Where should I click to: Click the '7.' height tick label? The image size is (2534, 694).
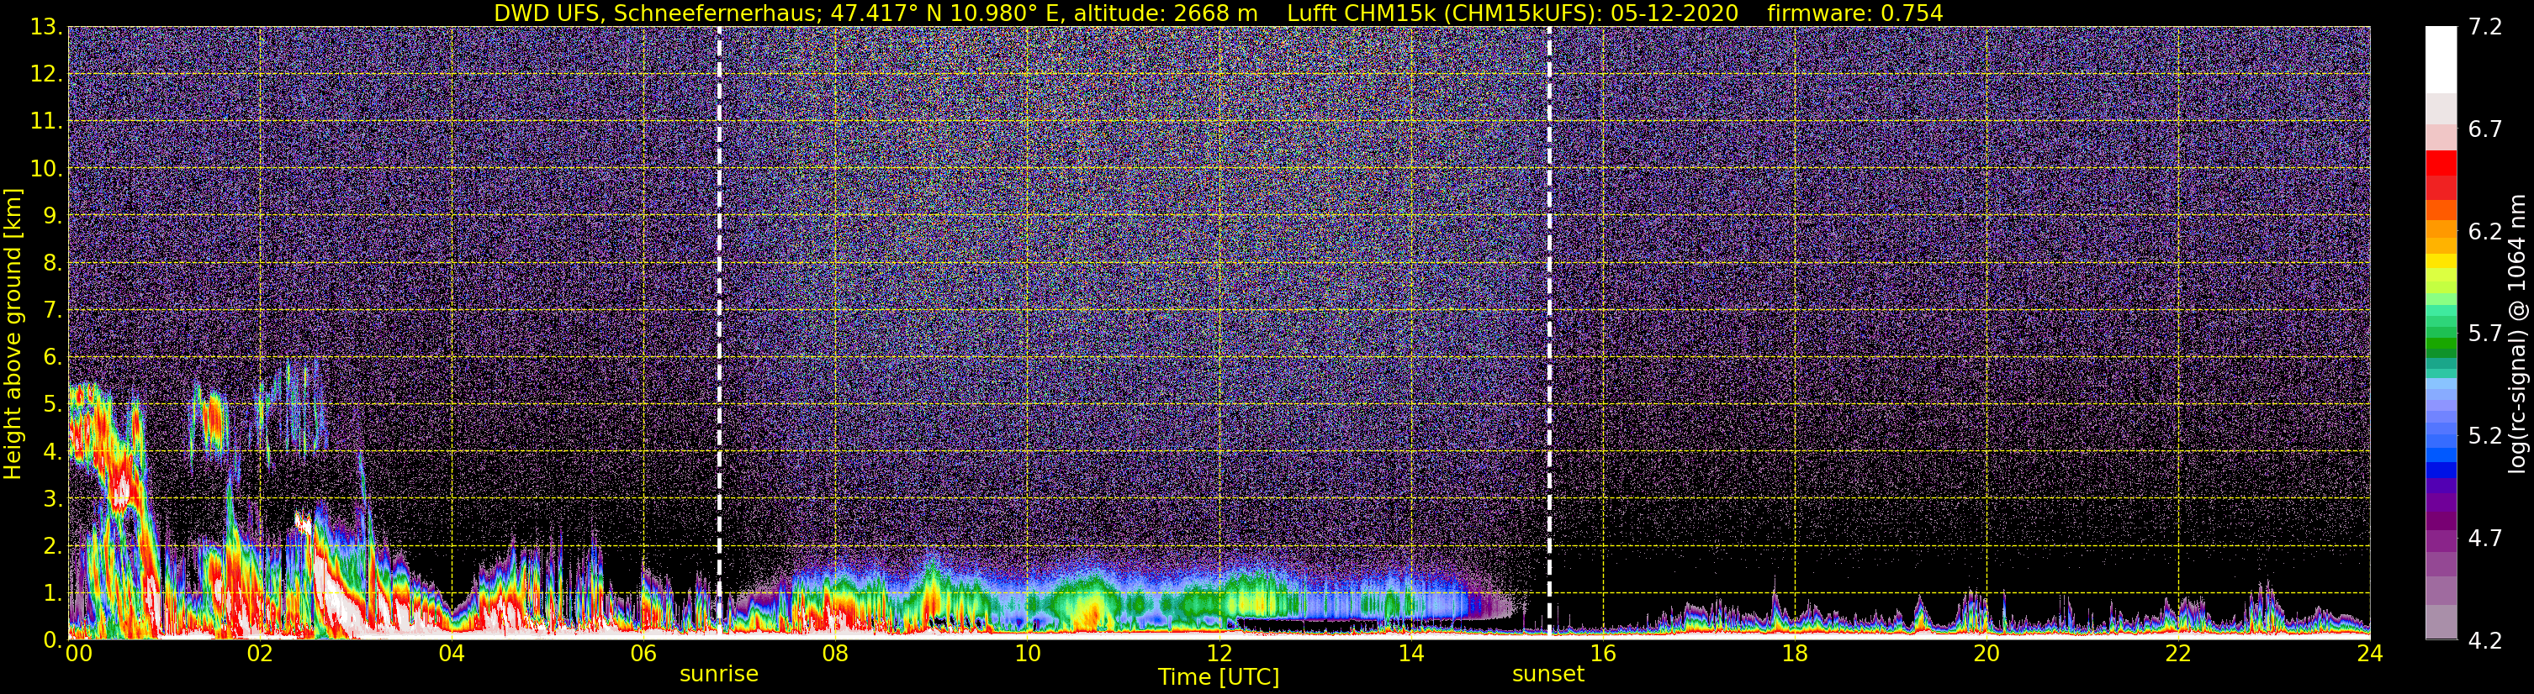53,311
